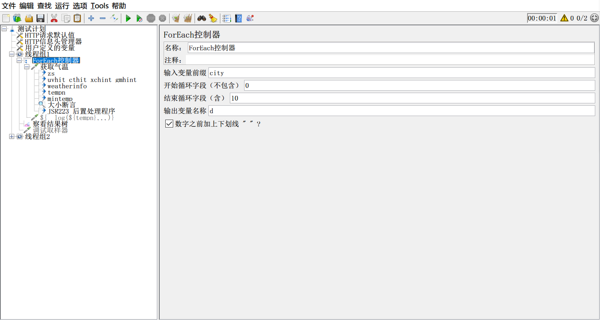Screen dimensions: 600x320
Task: Select 察看结果树 in the tree
Action: click(50, 124)
